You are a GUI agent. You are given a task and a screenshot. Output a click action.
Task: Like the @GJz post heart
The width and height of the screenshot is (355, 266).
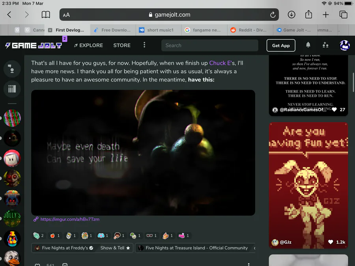pos(331,242)
